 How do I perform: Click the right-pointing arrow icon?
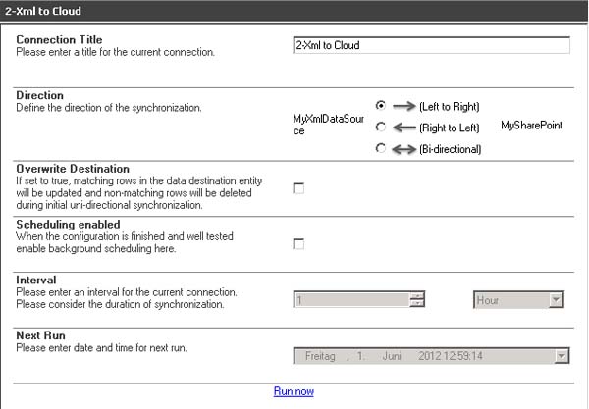[x=403, y=106]
